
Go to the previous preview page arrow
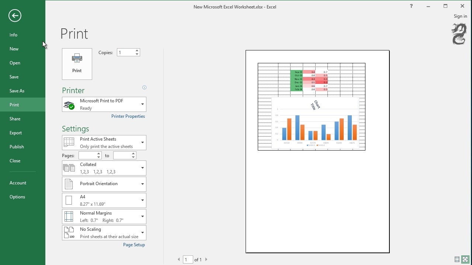179,259
